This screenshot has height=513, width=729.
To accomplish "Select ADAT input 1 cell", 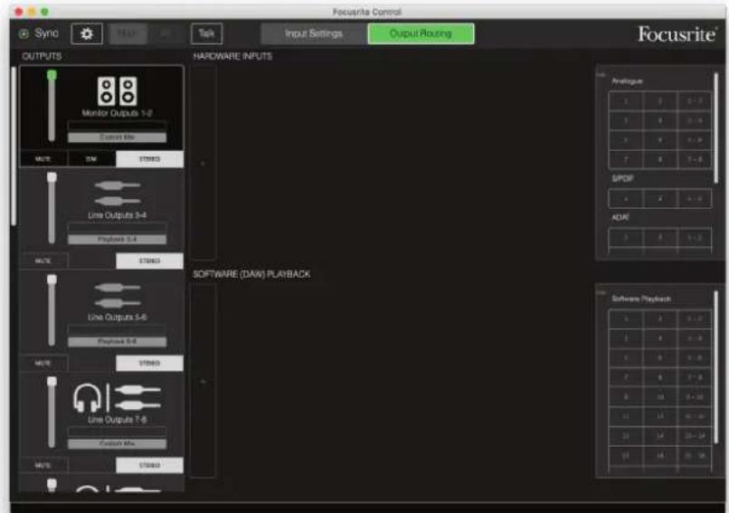I will coord(626,238).
